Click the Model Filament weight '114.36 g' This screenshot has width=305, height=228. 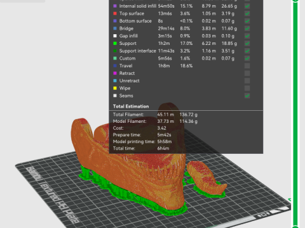pyautogui.click(x=188, y=122)
